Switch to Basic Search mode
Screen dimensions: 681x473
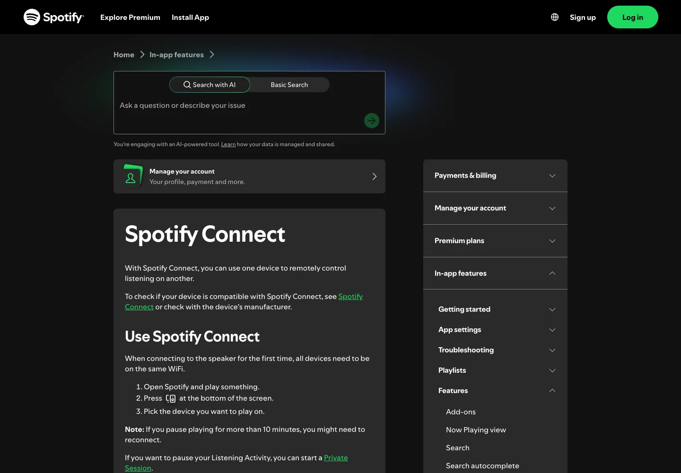289,85
